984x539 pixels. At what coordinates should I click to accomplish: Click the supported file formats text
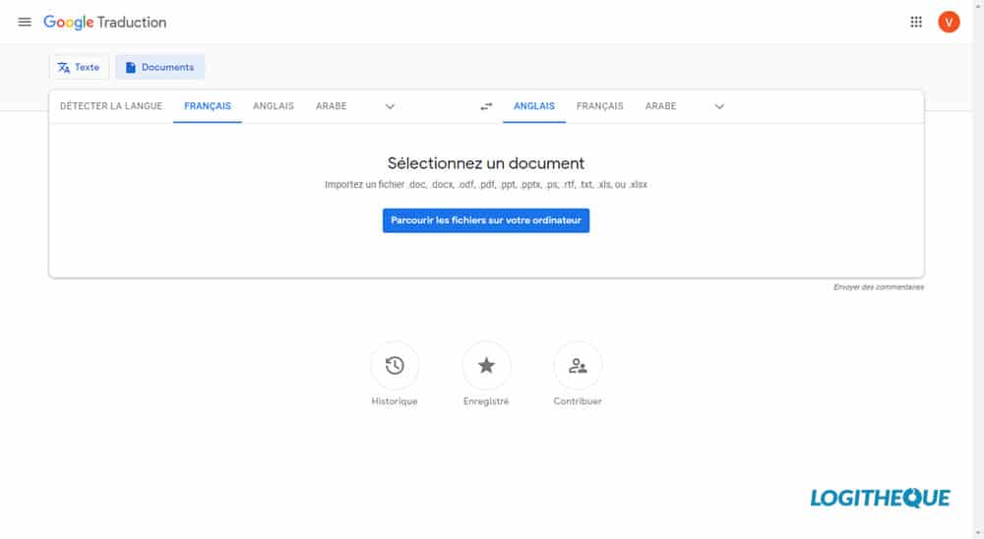[486, 185]
